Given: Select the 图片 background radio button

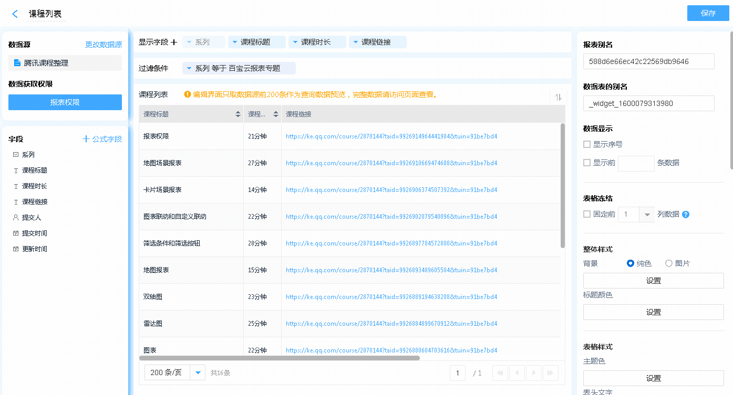Looking at the screenshot, I should (x=668, y=263).
